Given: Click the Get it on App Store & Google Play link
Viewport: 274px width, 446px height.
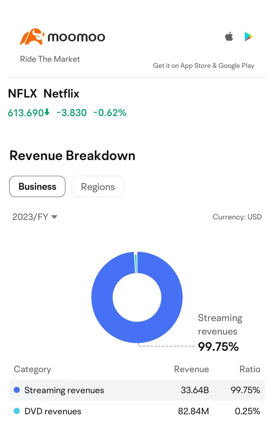Looking at the screenshot, I should 203,66.
